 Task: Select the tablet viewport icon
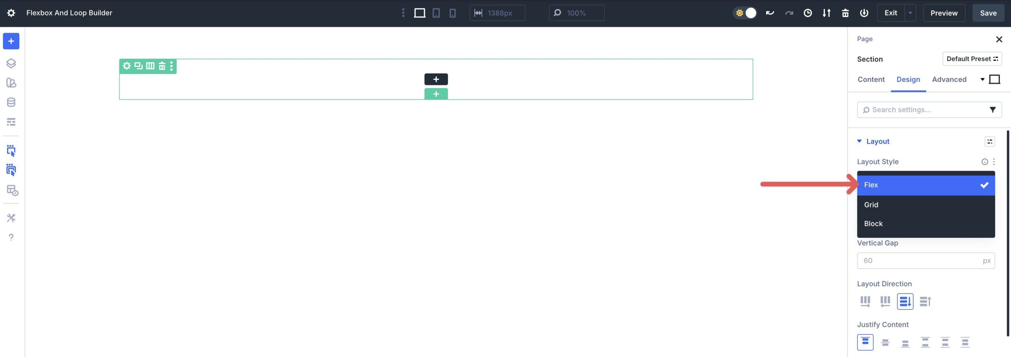point(436,13)
